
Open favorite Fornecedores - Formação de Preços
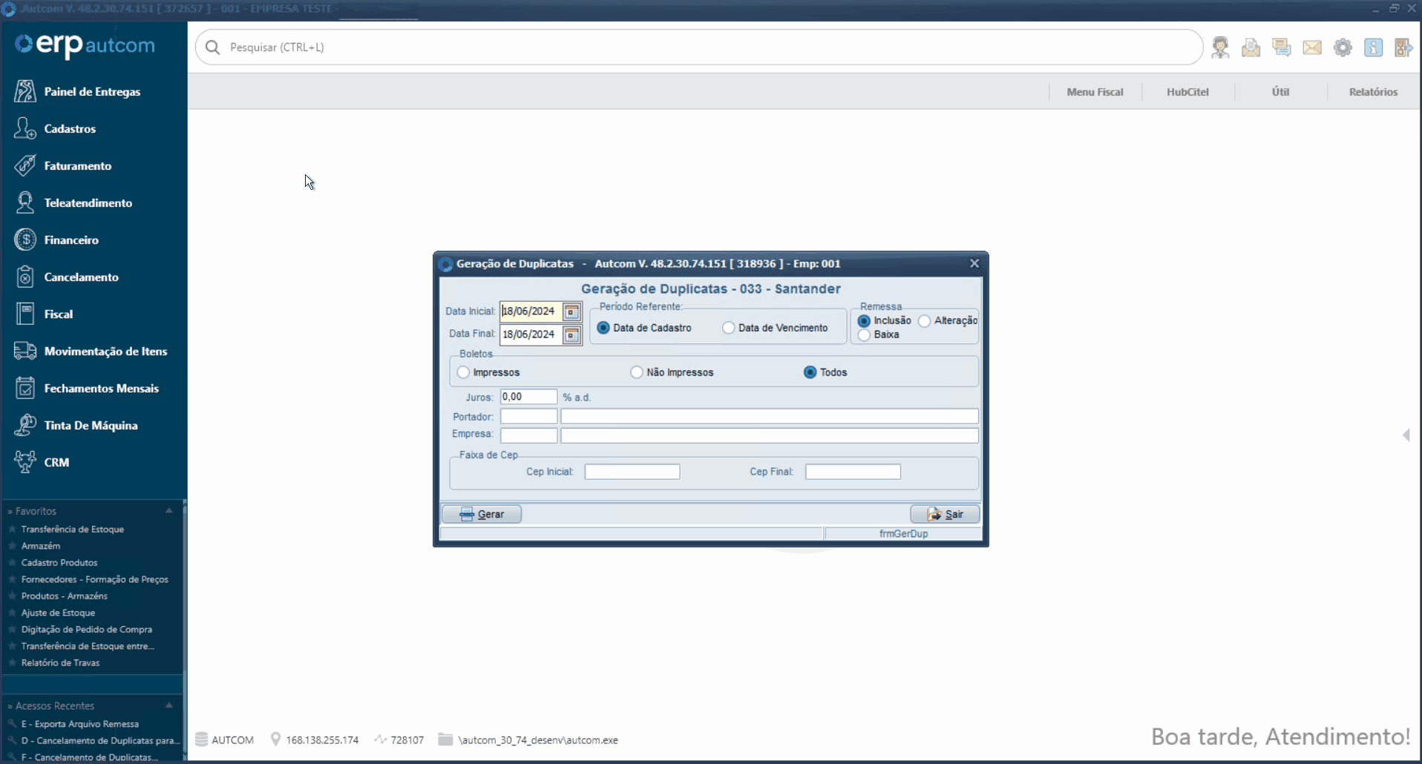tap(95, 579)
